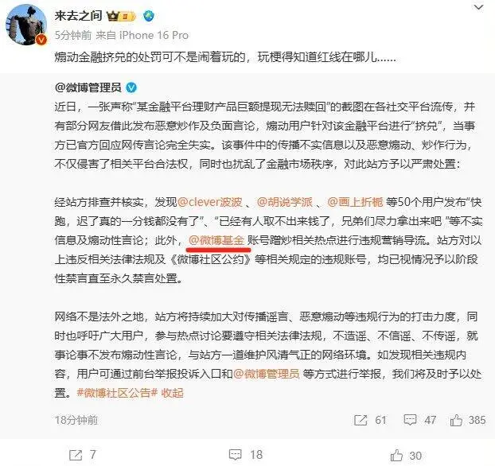Image resolution: width=495 pixels, height=466 pixels.
Task: Open the @clever波波 mention link
Action: click(x=210, y=202)
